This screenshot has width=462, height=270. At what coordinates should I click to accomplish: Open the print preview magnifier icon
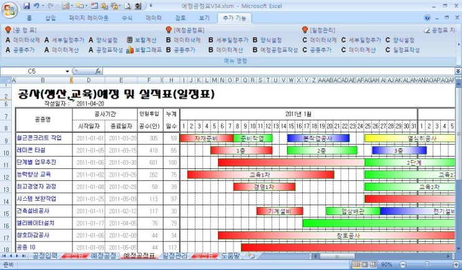pos(127,6)
